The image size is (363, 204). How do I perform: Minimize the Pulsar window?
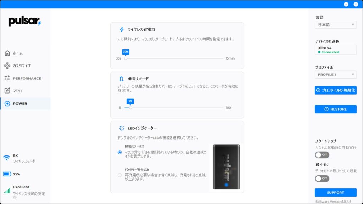(x=346, y=4)
